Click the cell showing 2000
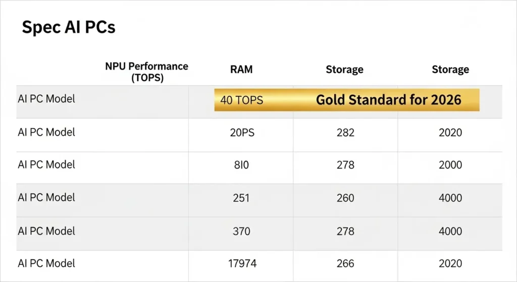This screenshot has height=282, width=517. click(x=450, y=165)
